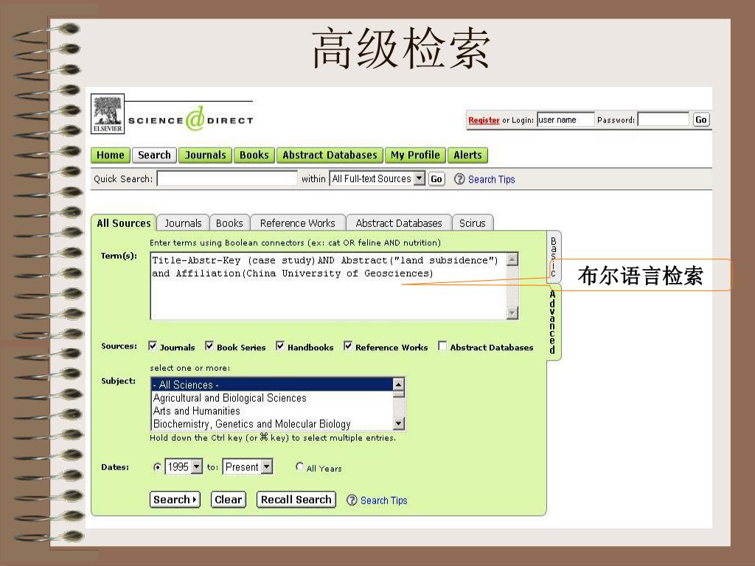Switch to the Books search tab

point(229,223)
